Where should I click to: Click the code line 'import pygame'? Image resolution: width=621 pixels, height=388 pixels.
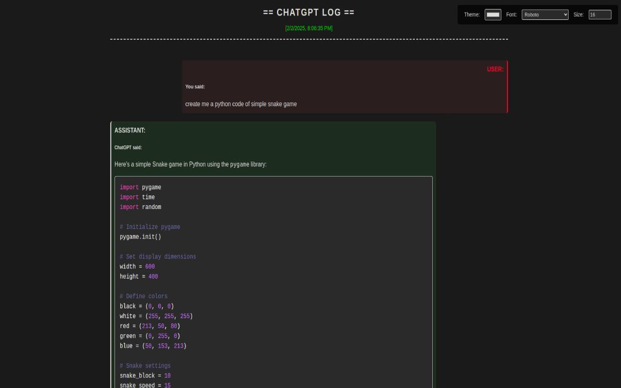click(141, 187)
